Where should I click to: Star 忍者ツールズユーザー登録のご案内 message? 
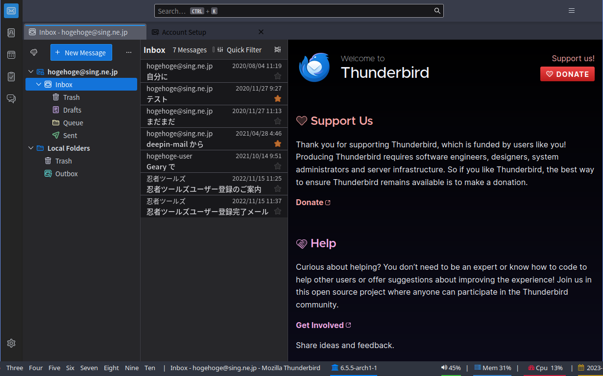(278, 188)
